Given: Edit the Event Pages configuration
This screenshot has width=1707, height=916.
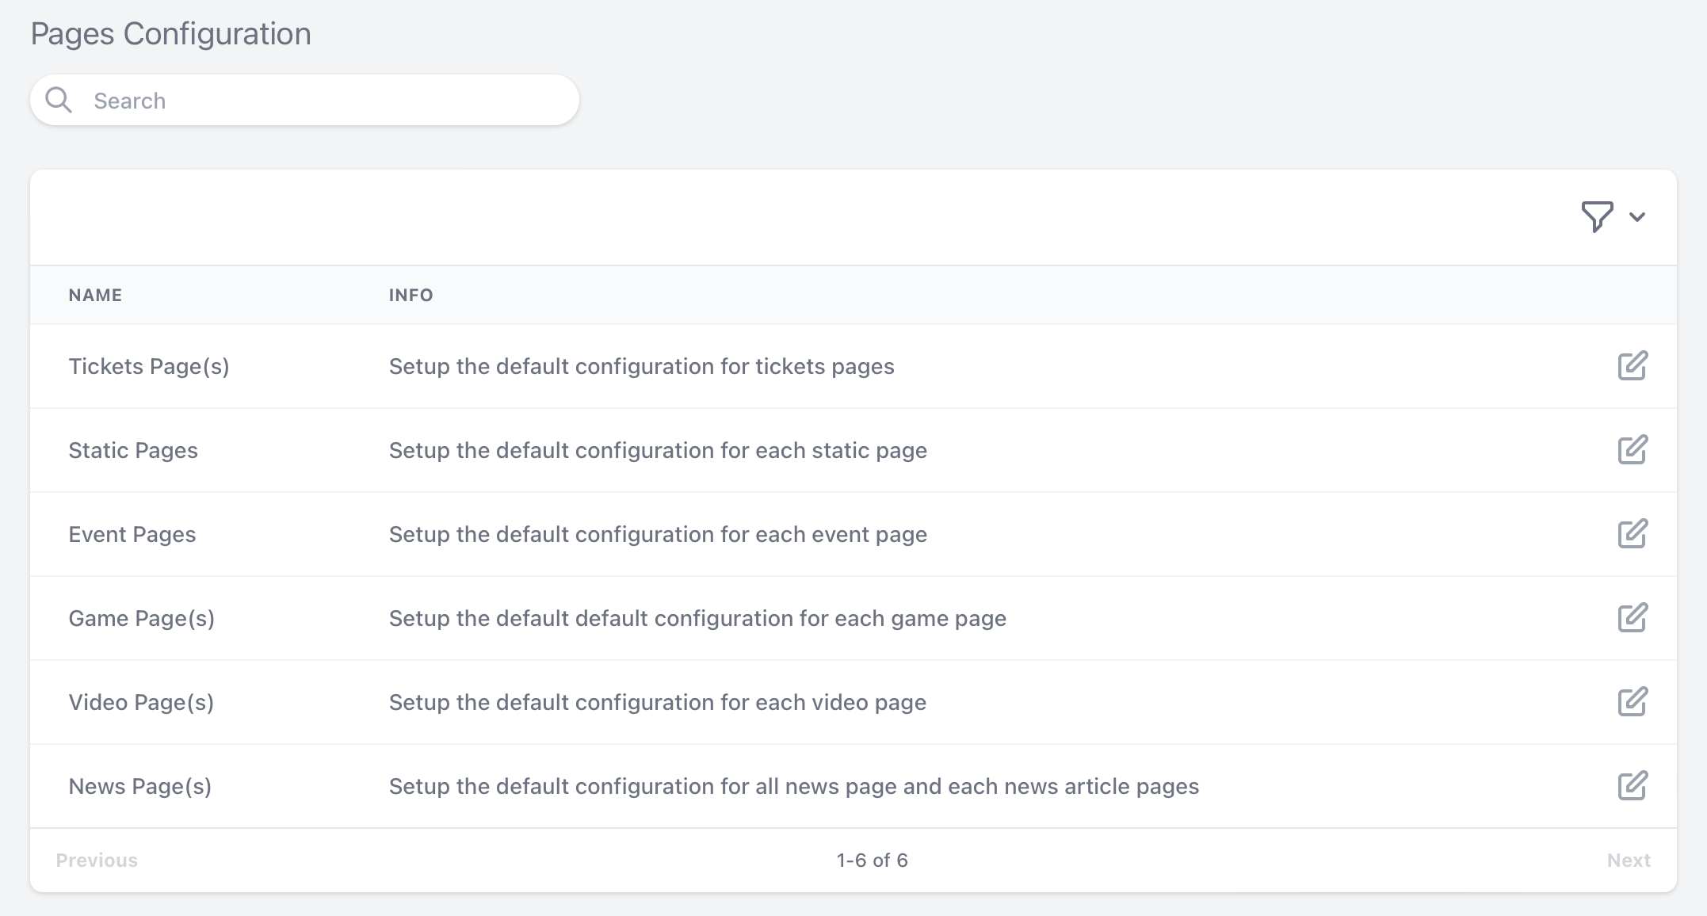Looking at the screenshot, I should (1633, 534).
